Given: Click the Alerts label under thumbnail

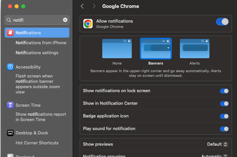Looking at the screenshot, I should pyautogui.click(x=195, y=63).
